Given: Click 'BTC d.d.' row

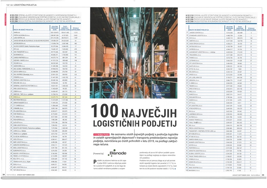Looking at the screenshot, I should (45, 49).
